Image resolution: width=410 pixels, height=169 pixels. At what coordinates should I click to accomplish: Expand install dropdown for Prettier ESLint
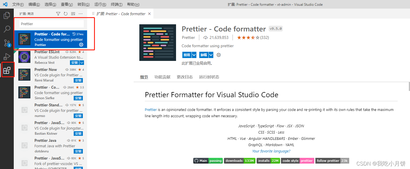[x=82, y=63]
